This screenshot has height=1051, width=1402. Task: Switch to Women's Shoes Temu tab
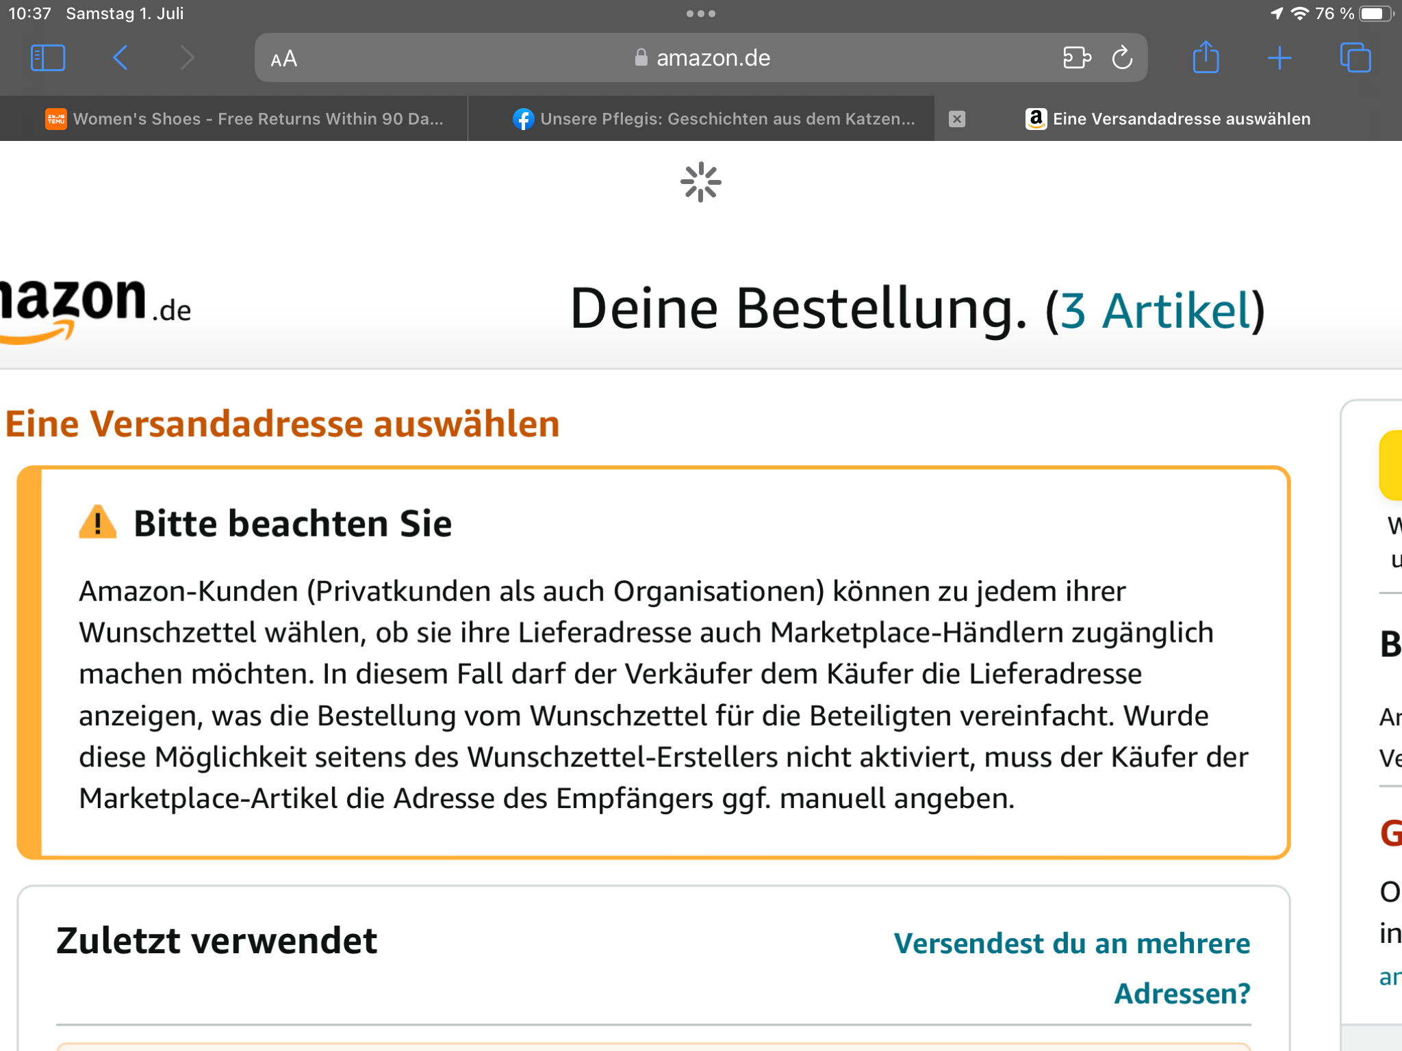(234, 119)
